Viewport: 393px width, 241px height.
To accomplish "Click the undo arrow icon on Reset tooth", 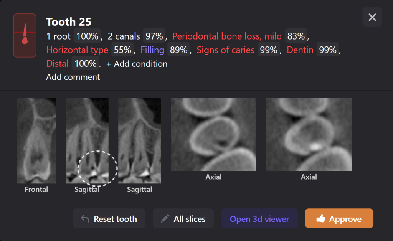I will pos(86,218).
